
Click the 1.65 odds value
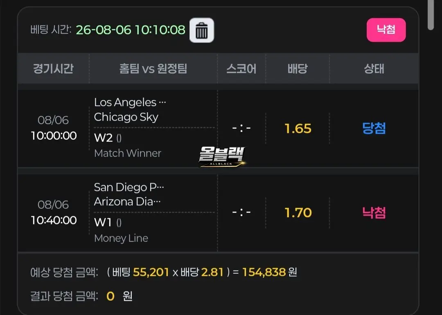[298, 128]
